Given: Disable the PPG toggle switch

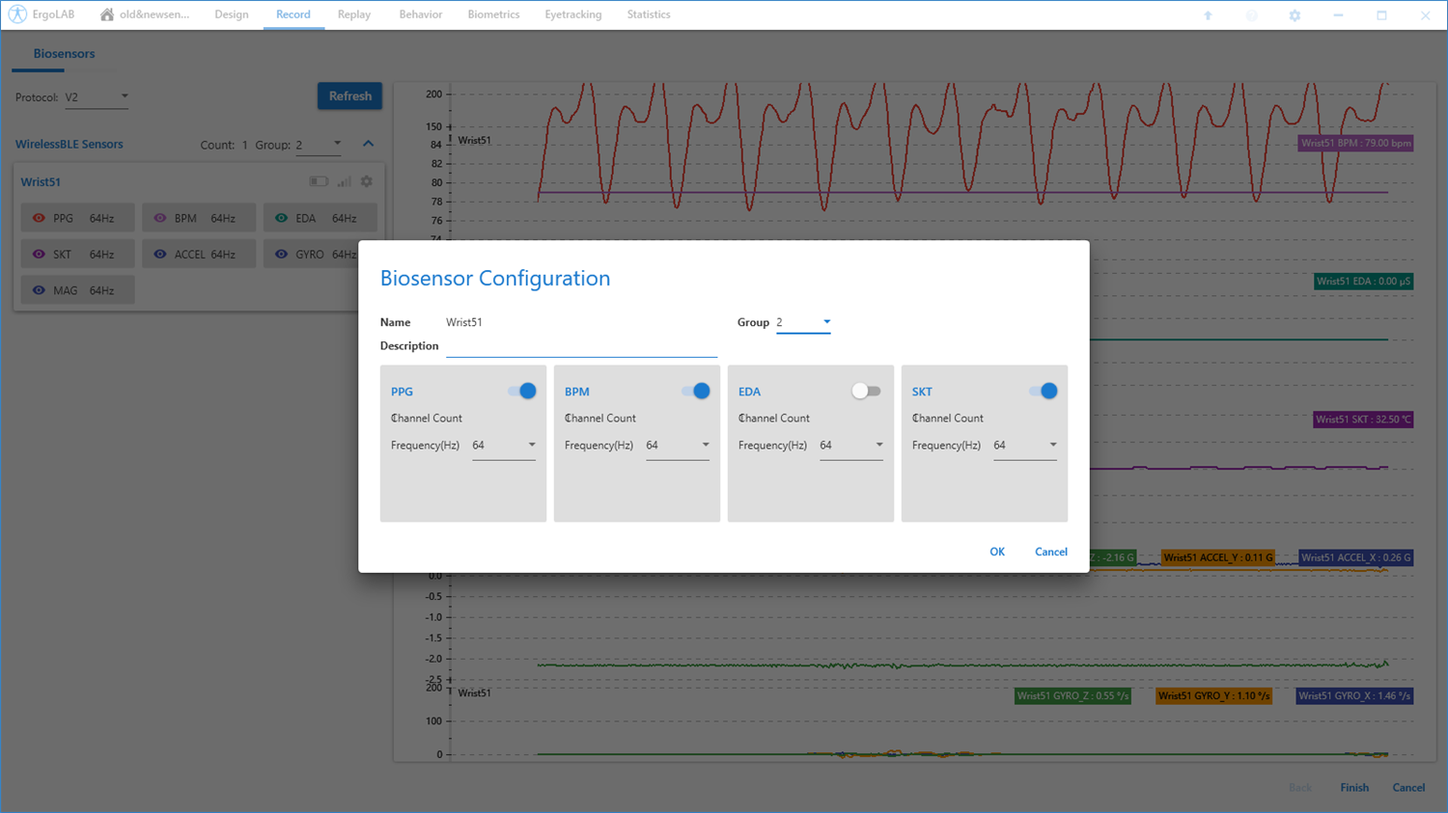Looking at the screenshot, I should 522,391.
